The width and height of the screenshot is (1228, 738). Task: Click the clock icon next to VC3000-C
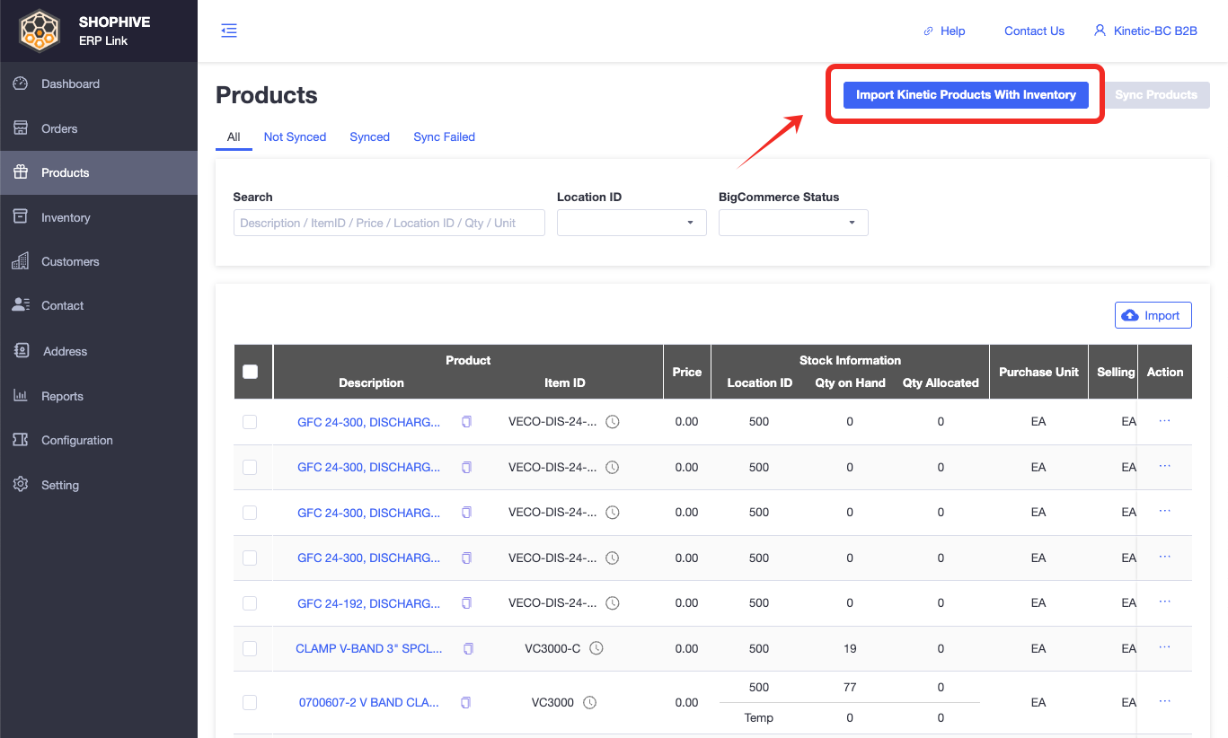tap(596, 648)
